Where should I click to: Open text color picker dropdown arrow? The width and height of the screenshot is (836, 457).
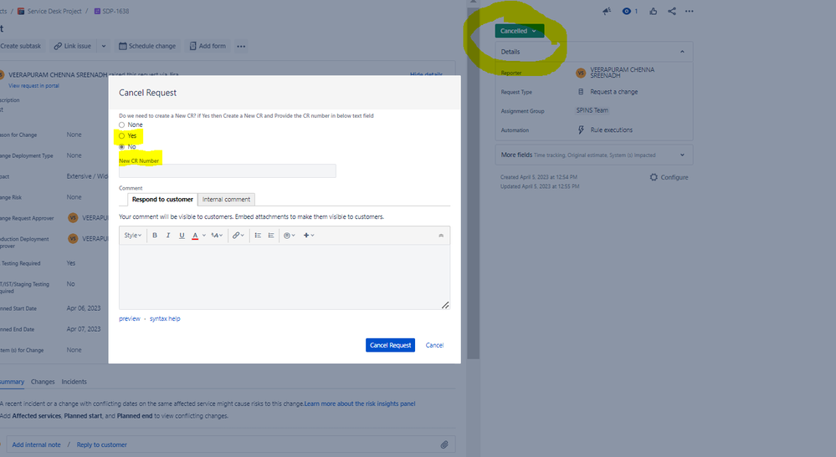(203, 235)
